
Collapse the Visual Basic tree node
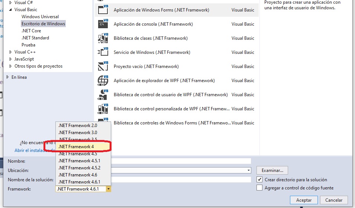coord(10,10)
